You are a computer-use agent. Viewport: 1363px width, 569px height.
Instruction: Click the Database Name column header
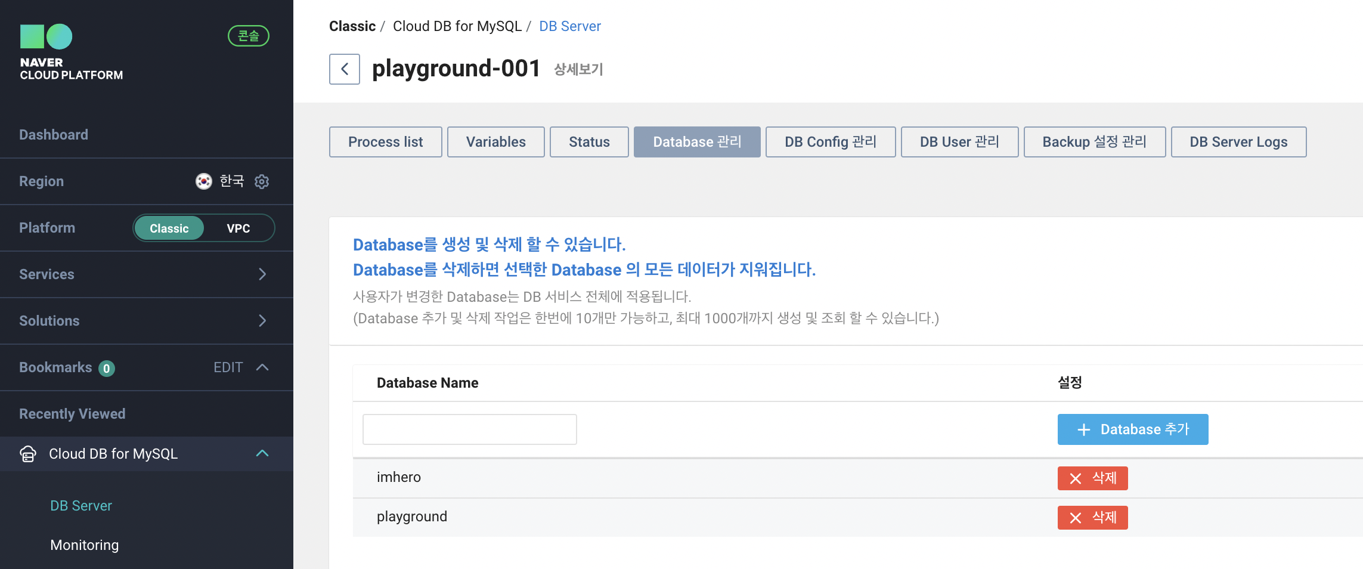coord(428,383)
